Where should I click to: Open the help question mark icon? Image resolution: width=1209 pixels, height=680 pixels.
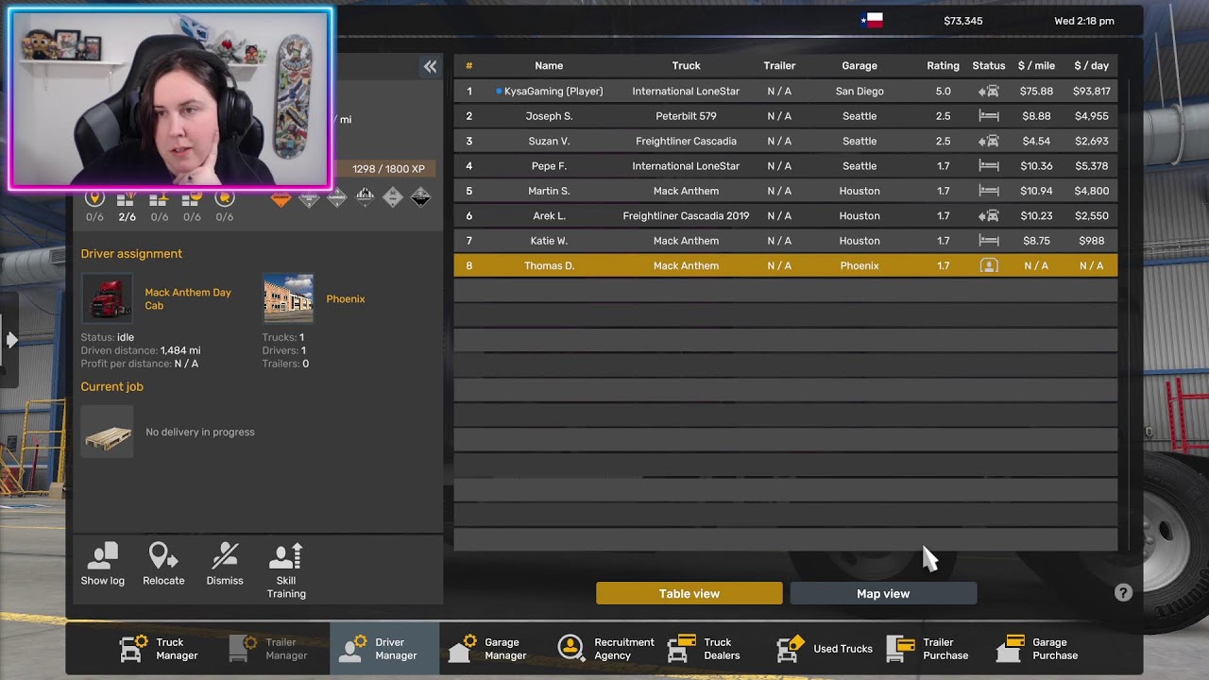(1123, 593)
